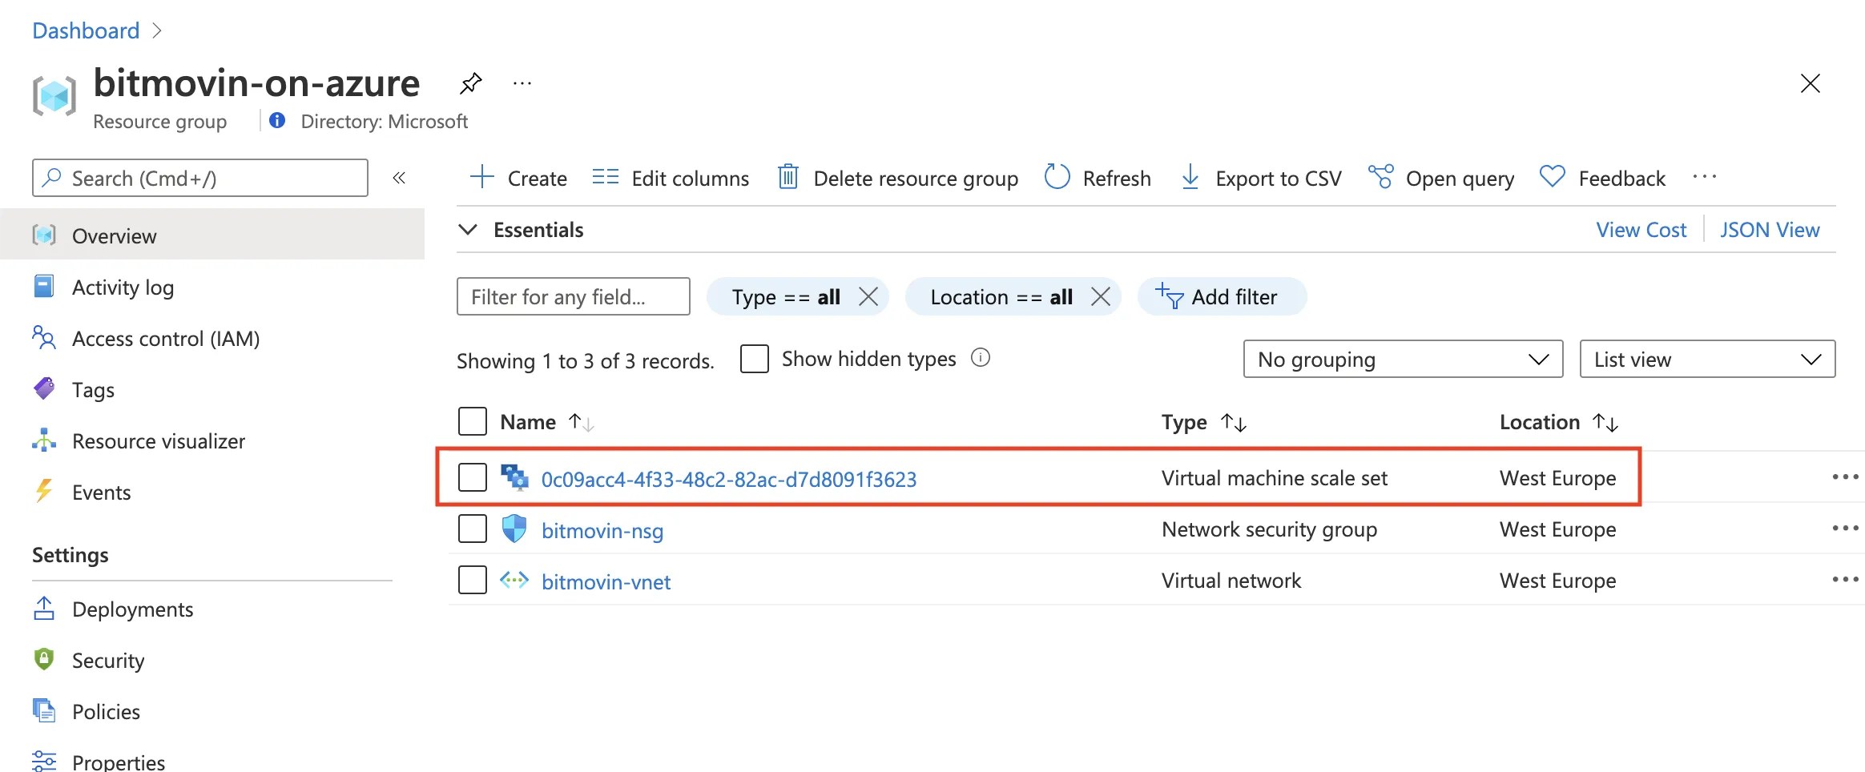Click the bitmovin-vnet network icon
The width and height of the screenshot is (1865, 772).
point(514,580)
